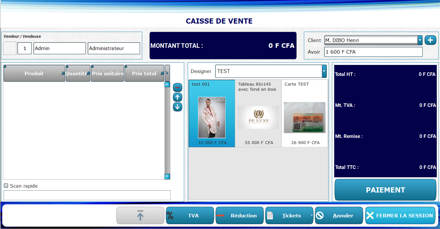Viewport: 440px width, 229px height.
Task: Enable the Scan rapide checkbox
Action: click(x=6, y=186)
